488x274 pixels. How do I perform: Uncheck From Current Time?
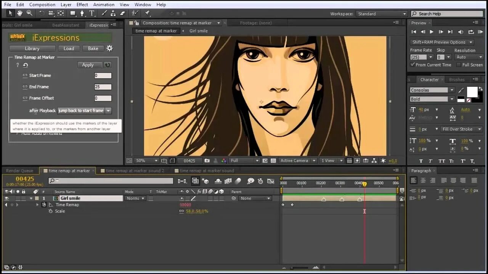point(413,65)
